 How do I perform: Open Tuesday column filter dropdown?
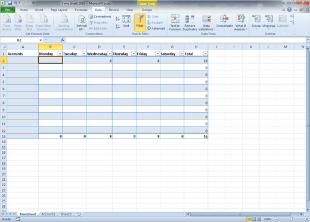pos(84,54)
